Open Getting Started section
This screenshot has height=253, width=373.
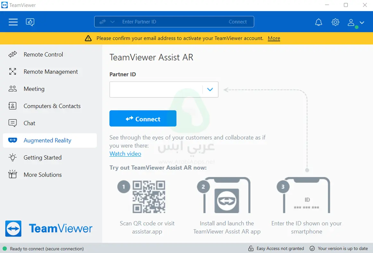pos(42,157)
